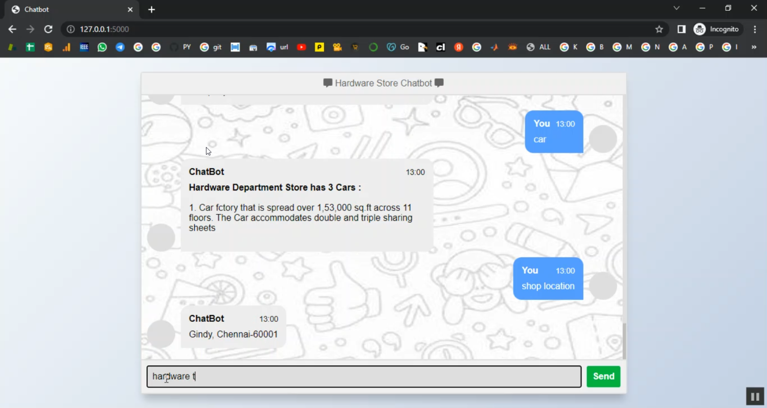767x408 pixels.
Task: Open the Google "B" bookmark
Action: [595, 47]
